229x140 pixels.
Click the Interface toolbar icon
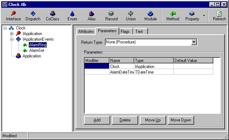(13, 16)
